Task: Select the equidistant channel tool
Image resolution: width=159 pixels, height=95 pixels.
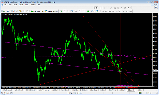Action: 115,8
